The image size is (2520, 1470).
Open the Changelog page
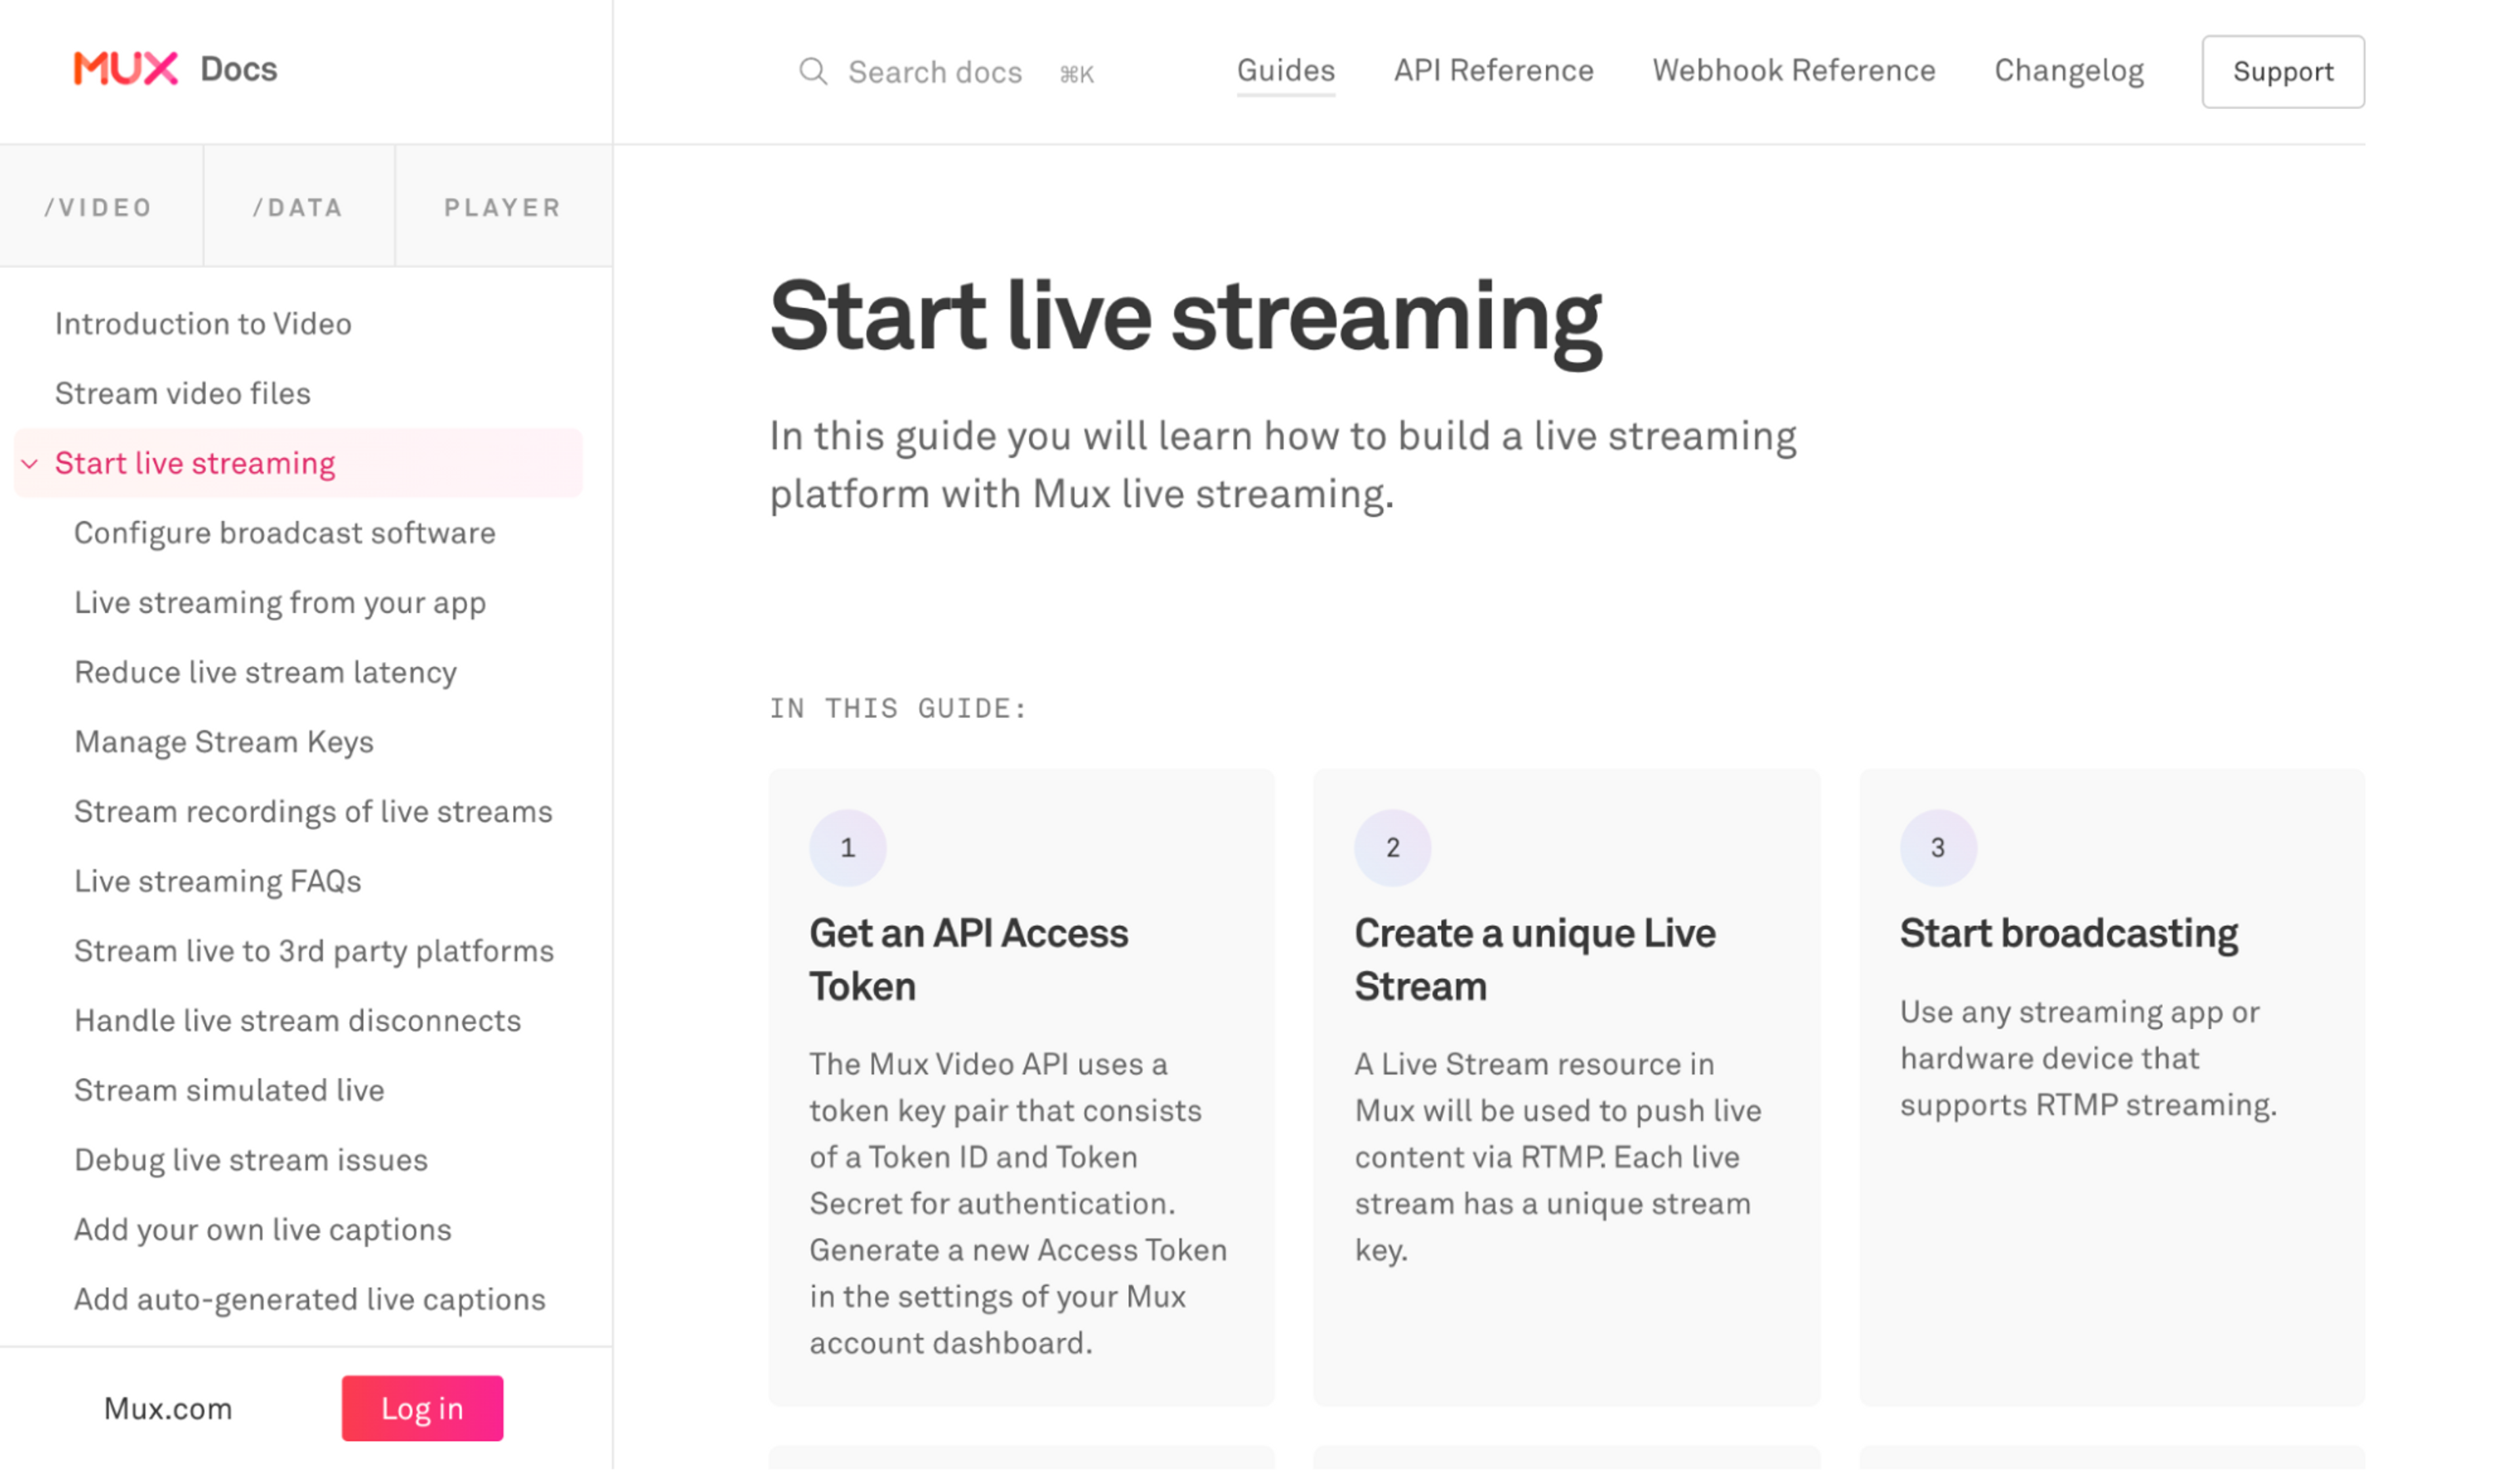(x=2068, y=71)
